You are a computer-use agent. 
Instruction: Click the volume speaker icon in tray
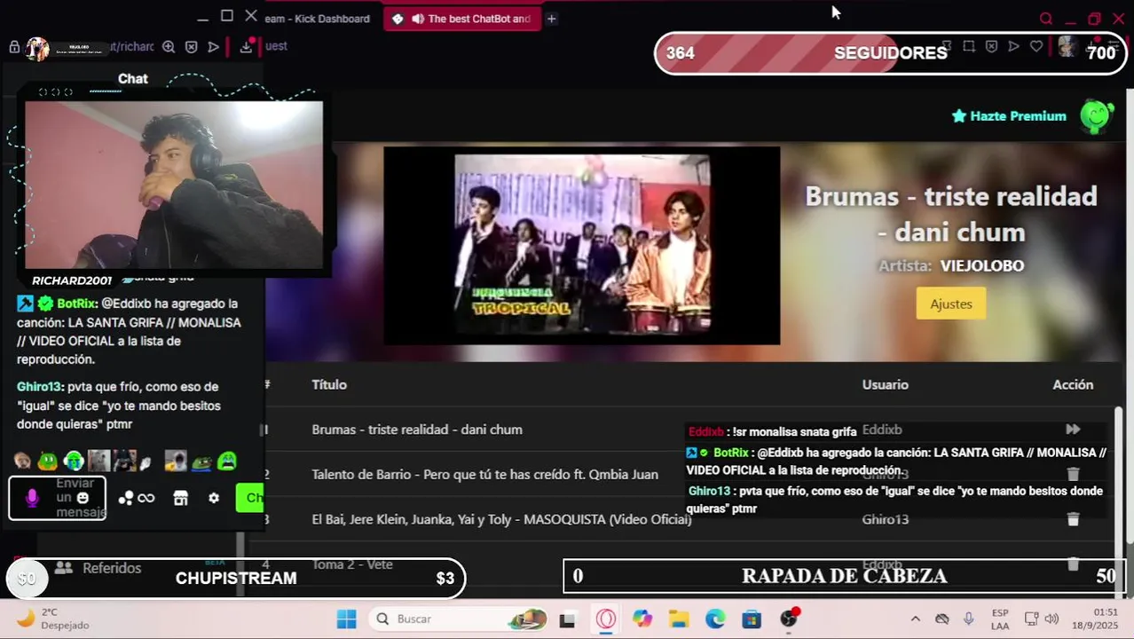tap(1051, 619)
